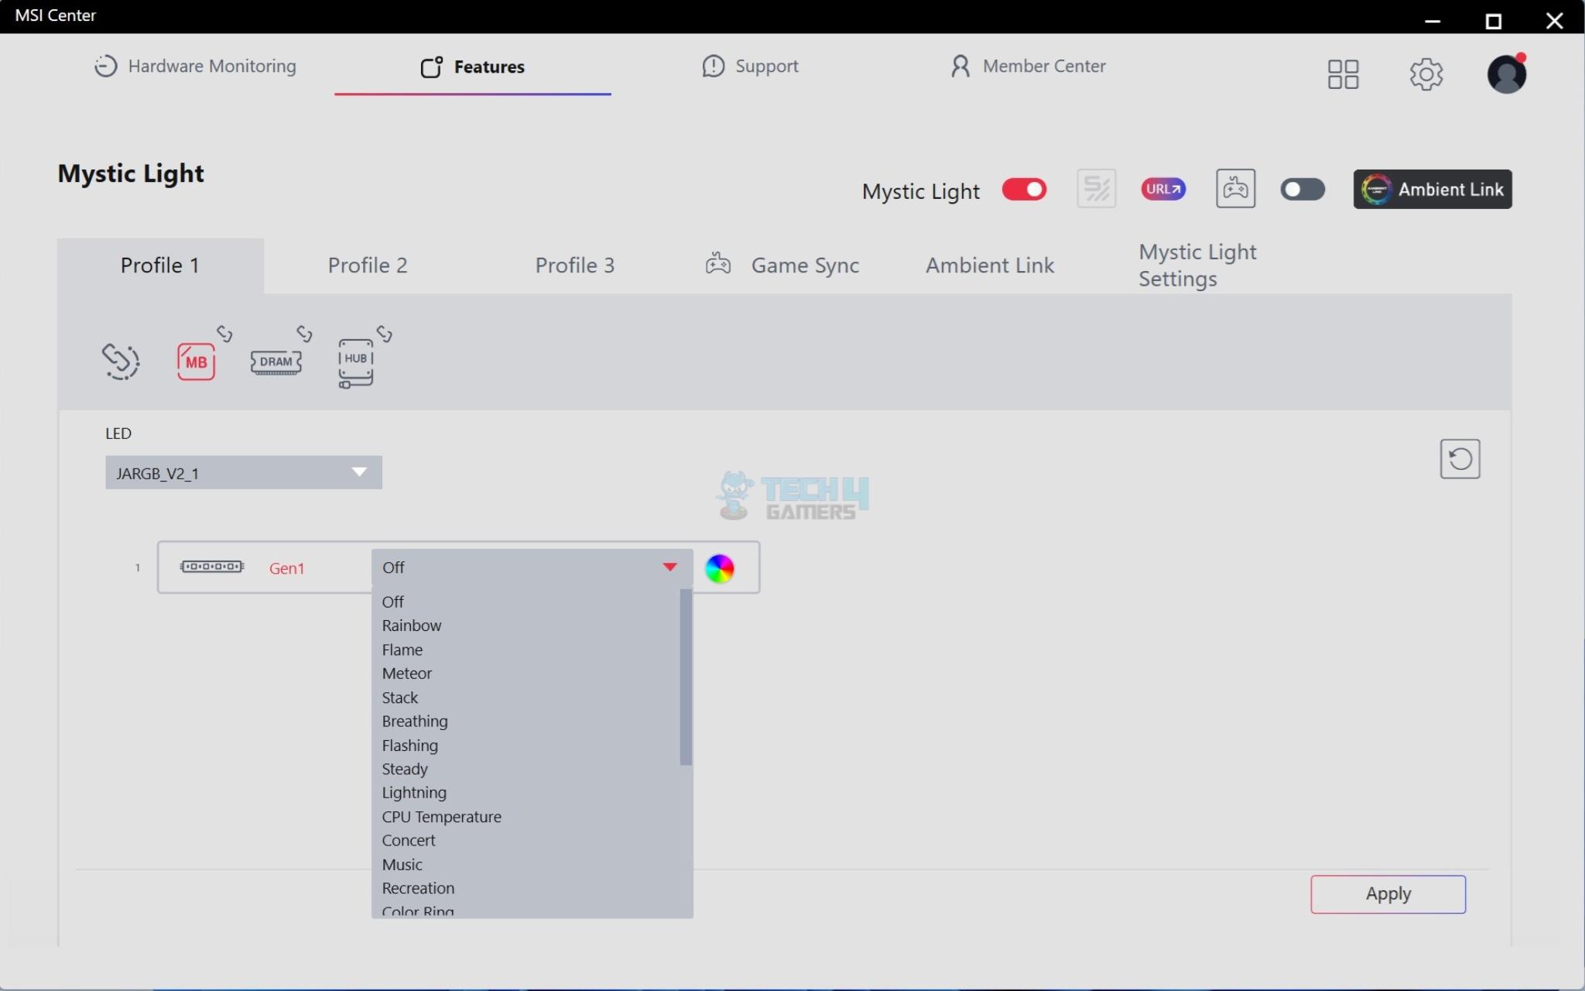This screenshot has width=1585, height=991.
Task: Click the Game Sync controller icon button
Action: pyautogui.click(x=1235, y=189)
